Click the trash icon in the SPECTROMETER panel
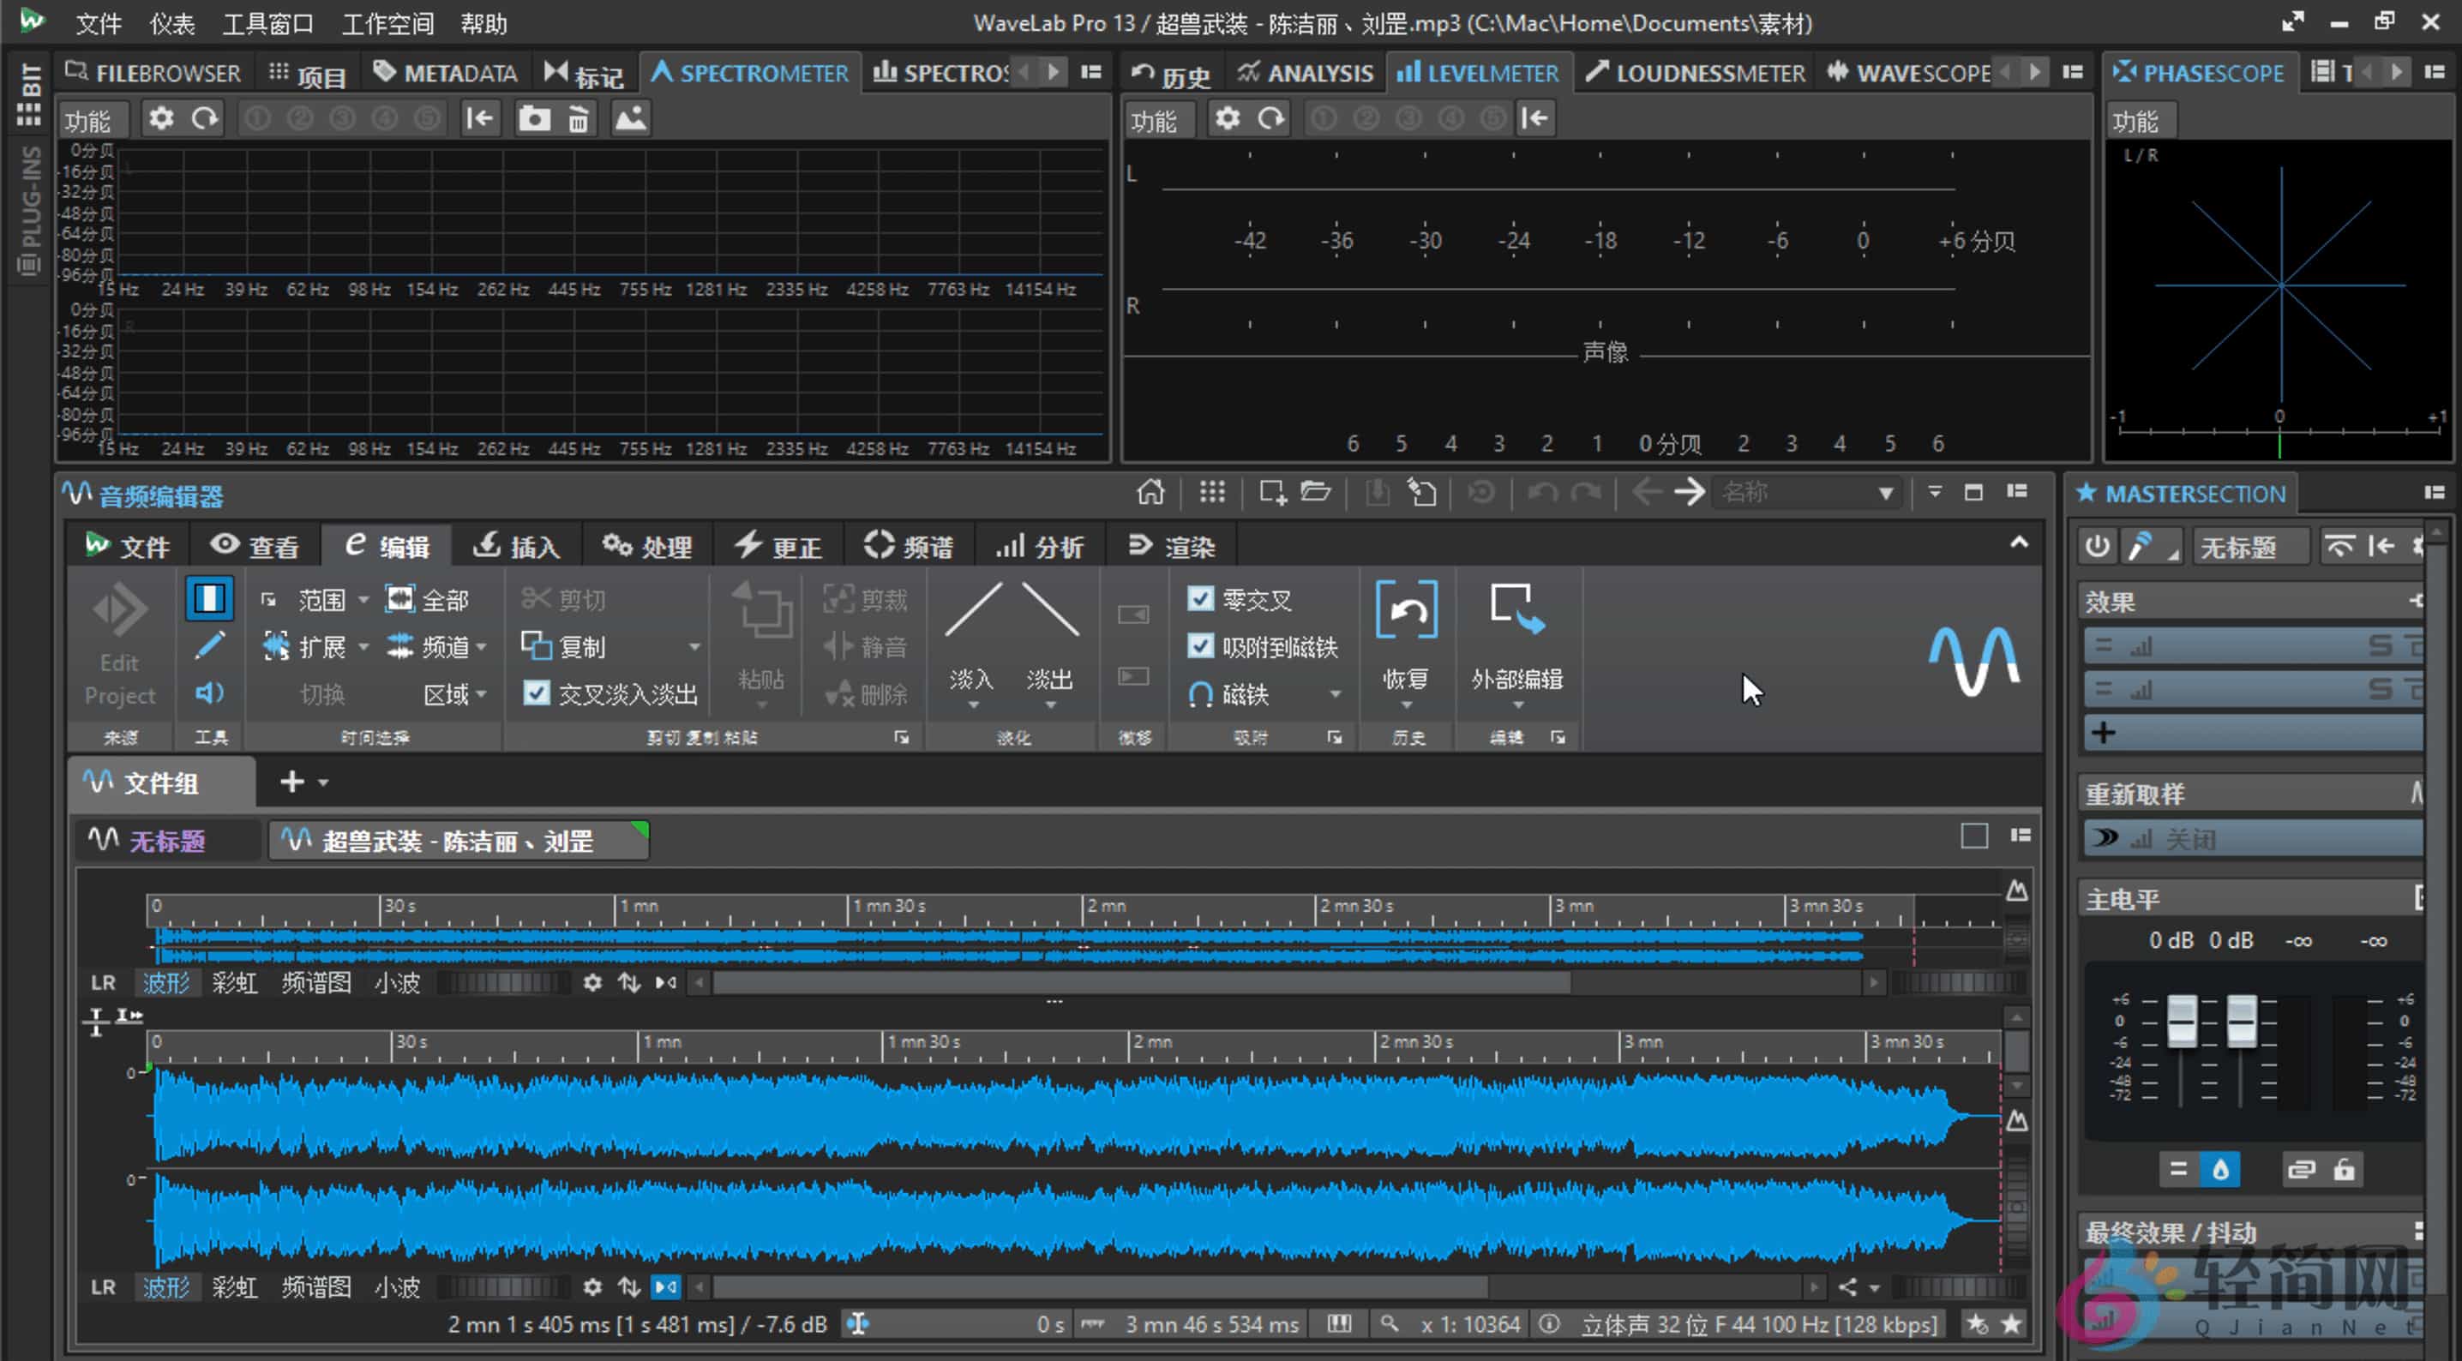 click(577, 117)
